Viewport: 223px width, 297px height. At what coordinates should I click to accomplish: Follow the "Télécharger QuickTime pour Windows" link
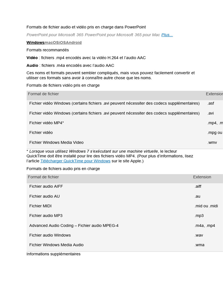[x=75, y=161]
